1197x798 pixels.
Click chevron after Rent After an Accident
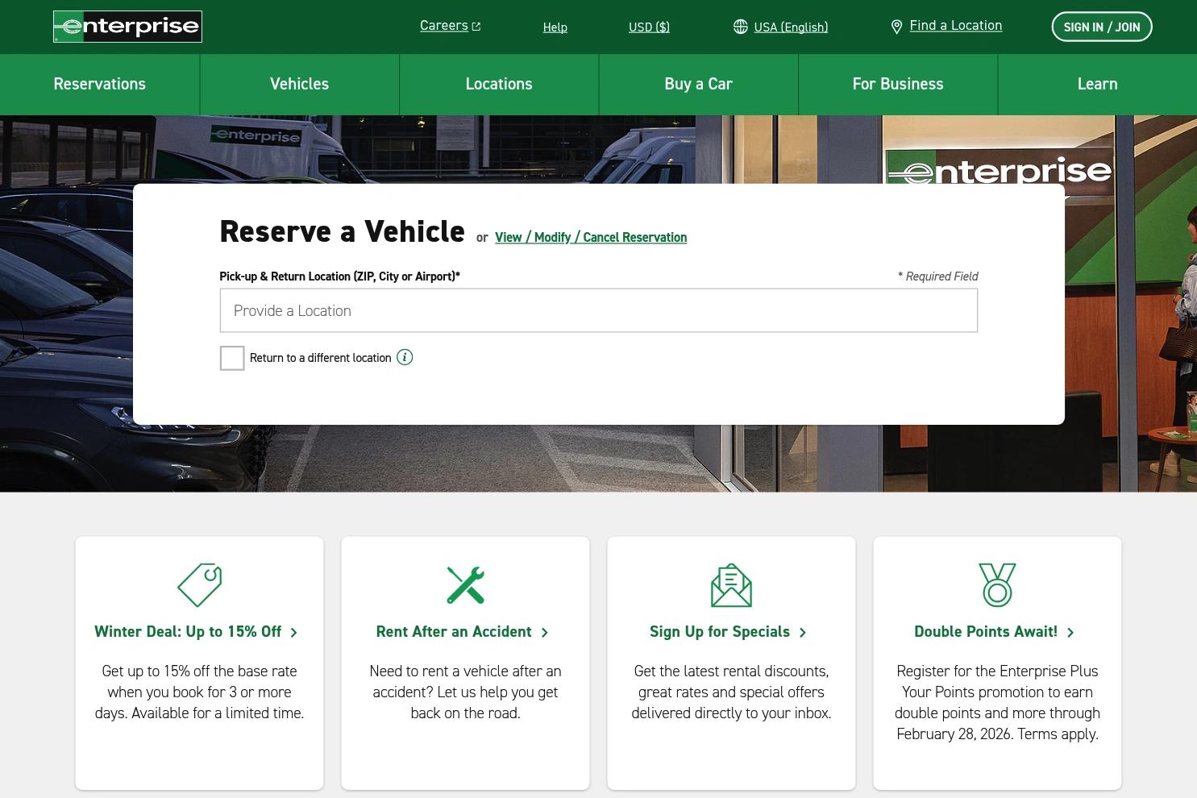pos(545,633)
